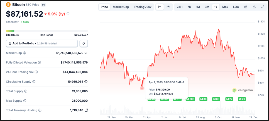Viewport: 269px width, 121px height.
Task: Switch to the Market Cap chart tab
Action: click(121, 7)
